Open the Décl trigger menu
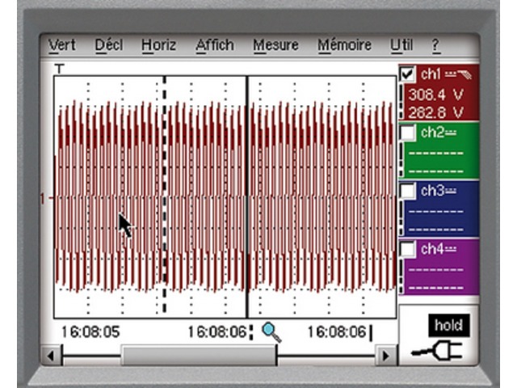This screenshot has height=388, width=517. click(108, 45)
